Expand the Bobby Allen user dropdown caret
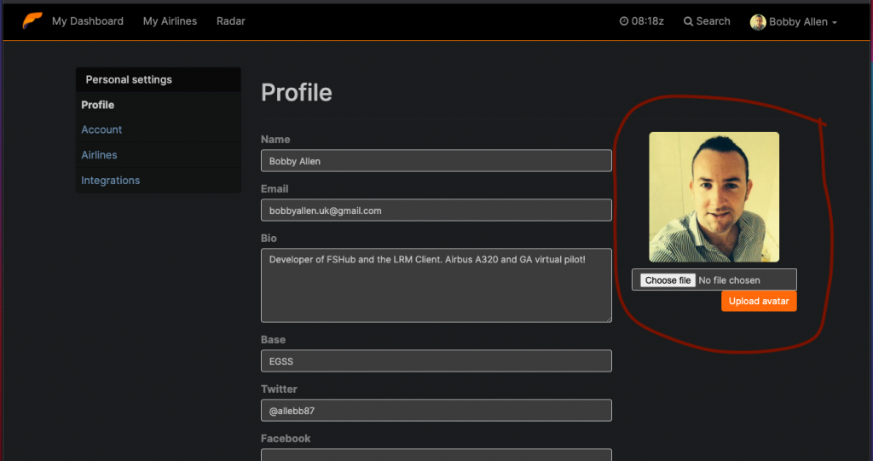The image size is (873, 461). pos(834,23)
